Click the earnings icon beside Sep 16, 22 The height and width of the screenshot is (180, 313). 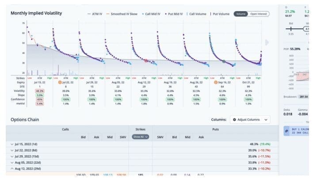click(216, 82)
